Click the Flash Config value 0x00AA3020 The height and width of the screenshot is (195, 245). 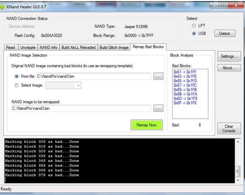click(x=52, y=36)
